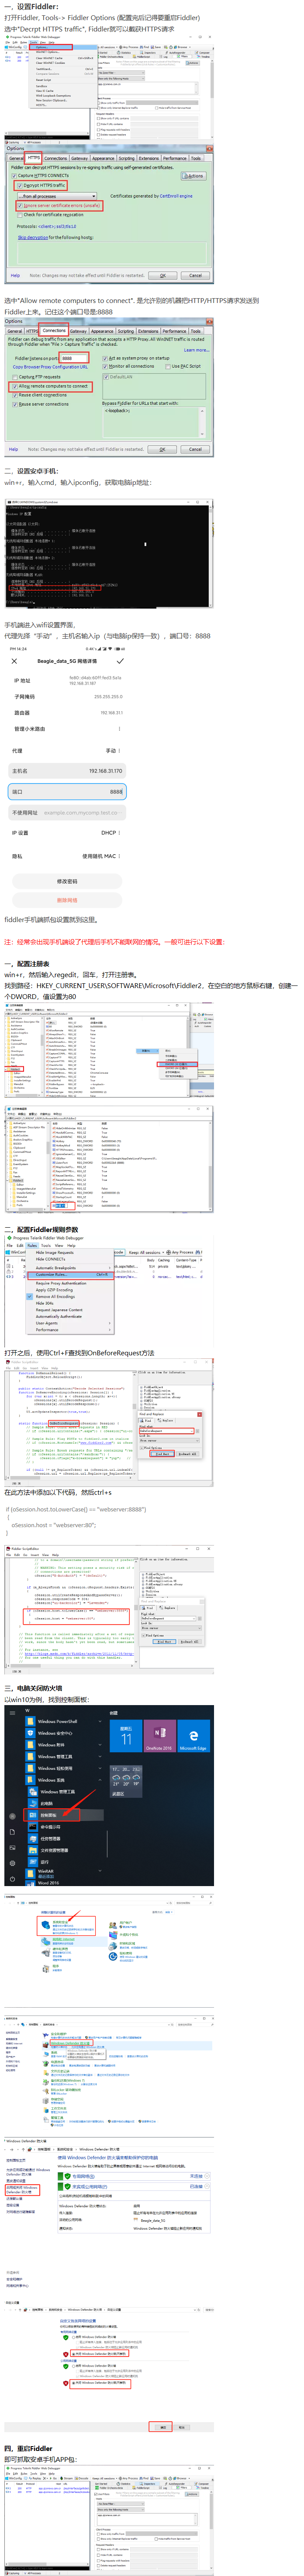Click the Start menu pictures icon

[12, 1848]
